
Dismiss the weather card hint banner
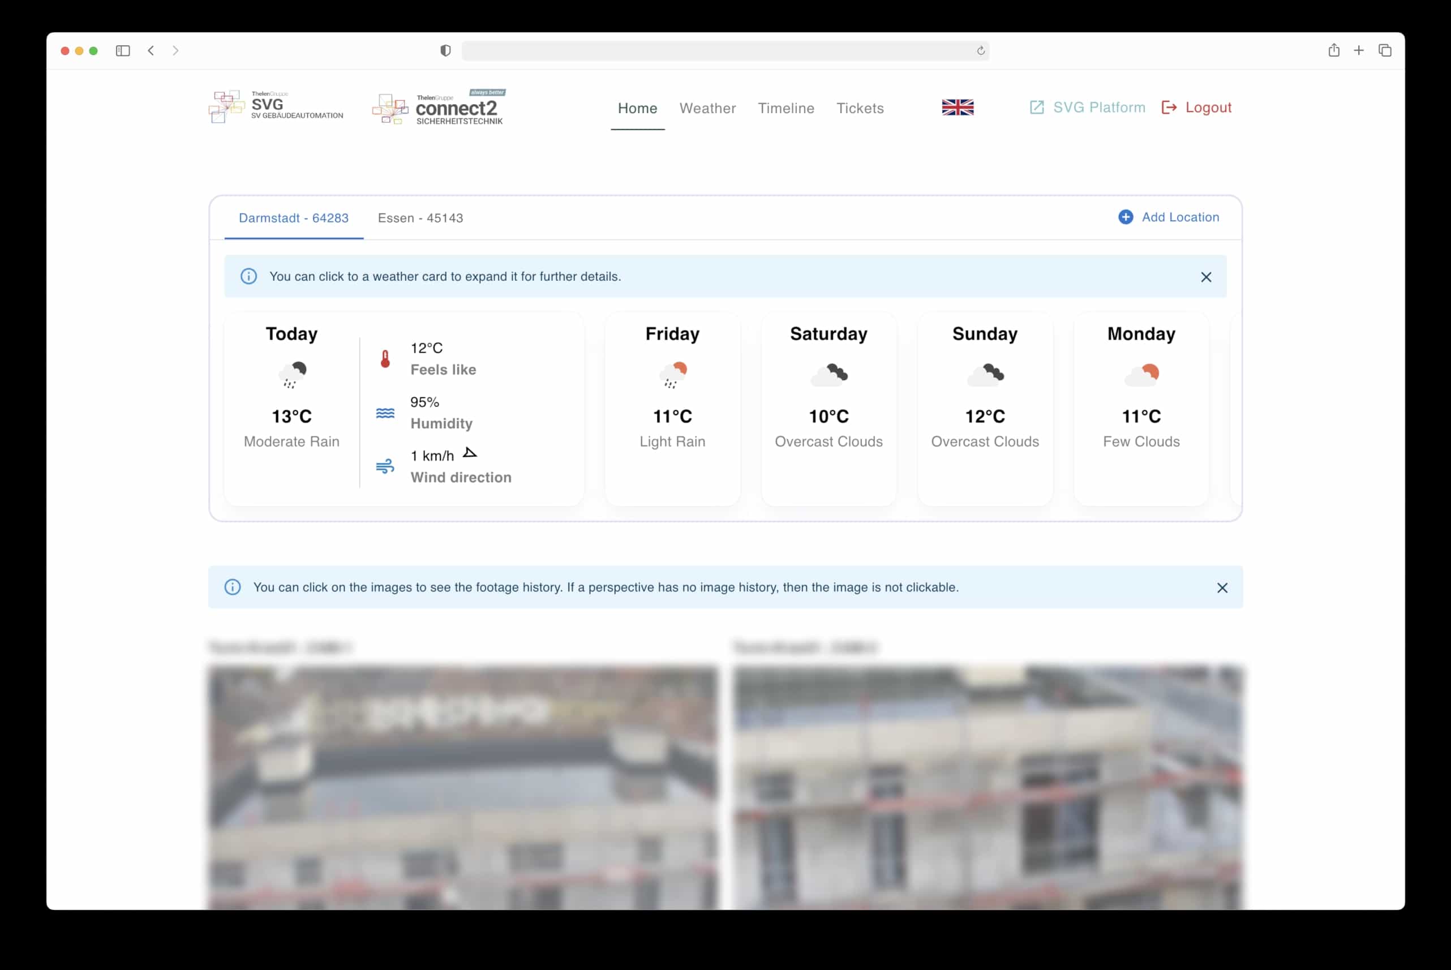(1206, 277)
